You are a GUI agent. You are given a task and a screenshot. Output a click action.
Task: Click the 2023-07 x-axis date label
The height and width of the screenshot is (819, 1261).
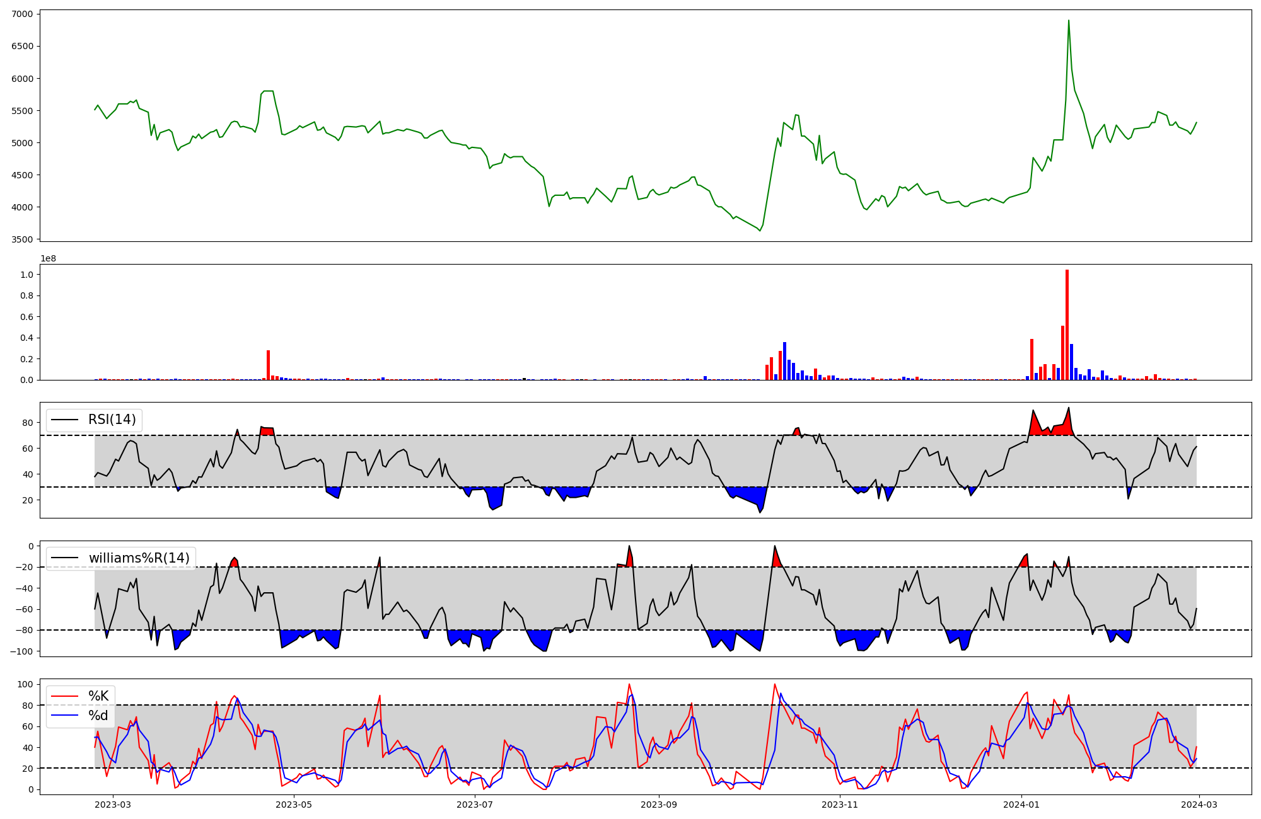[474, 805]
